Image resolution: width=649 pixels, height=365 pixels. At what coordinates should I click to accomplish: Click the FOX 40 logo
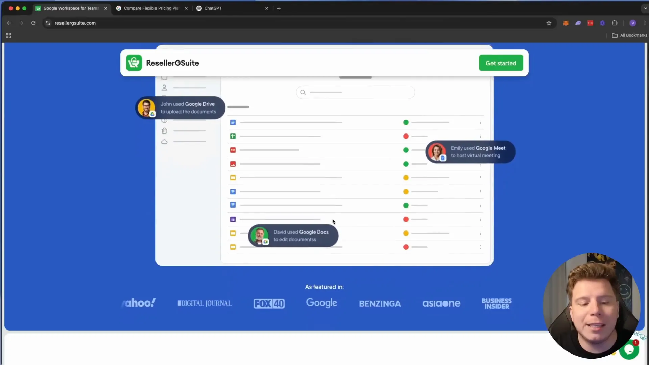pyautogui.click(x=269, y=303)
